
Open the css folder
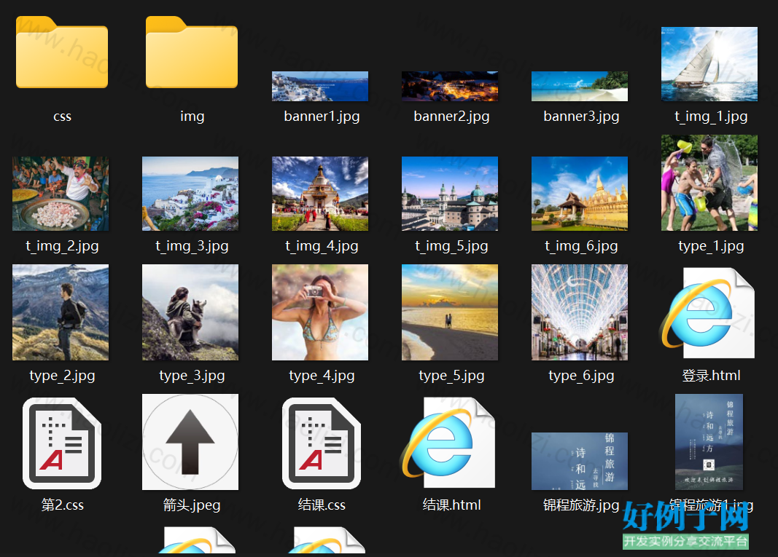62,52
